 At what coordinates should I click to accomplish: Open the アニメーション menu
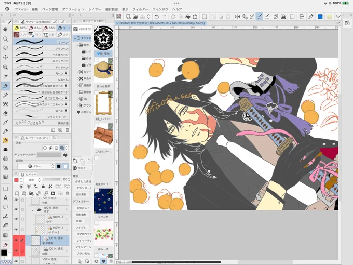point(73,9)
